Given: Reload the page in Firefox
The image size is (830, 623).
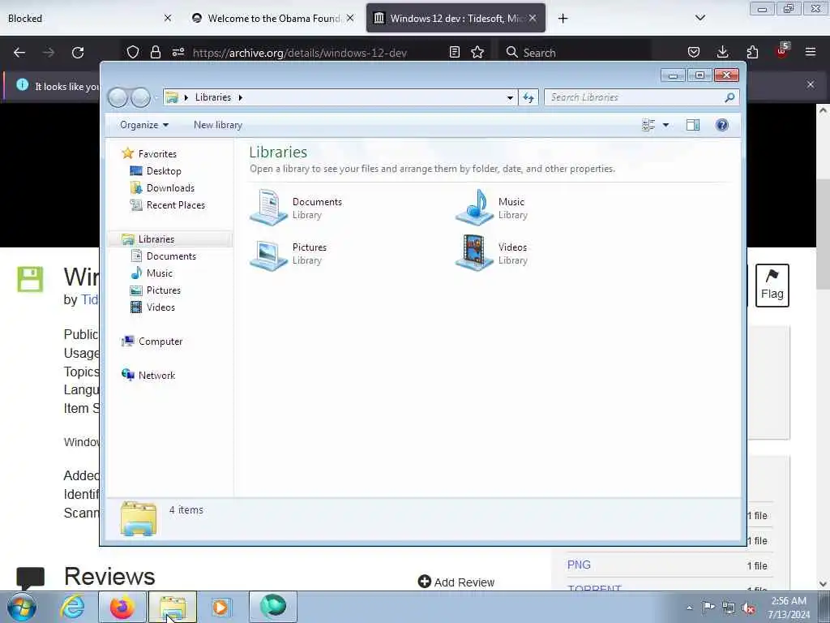Looking at the screenshot, I should (x=78, y=53).
